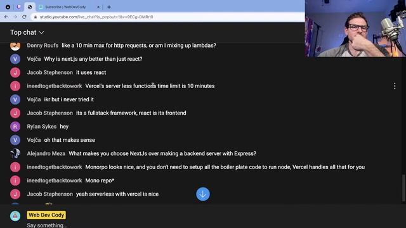Click message 'Mono repo*'
This screenshot has height=228, width=406.
pyautogui.click(x=100, y=180)
